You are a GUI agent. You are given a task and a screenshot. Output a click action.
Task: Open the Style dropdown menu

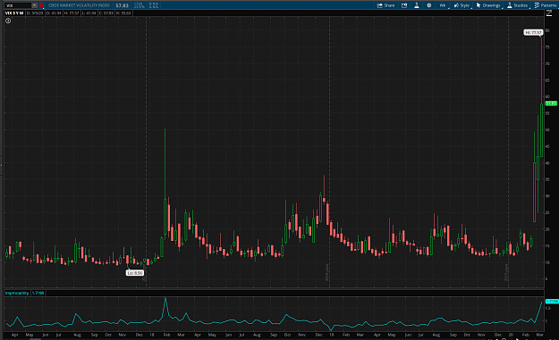point(462,5)
